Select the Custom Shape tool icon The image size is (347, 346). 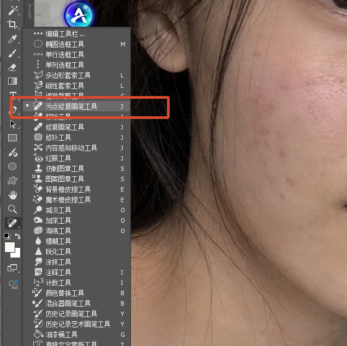click(13, 181)
